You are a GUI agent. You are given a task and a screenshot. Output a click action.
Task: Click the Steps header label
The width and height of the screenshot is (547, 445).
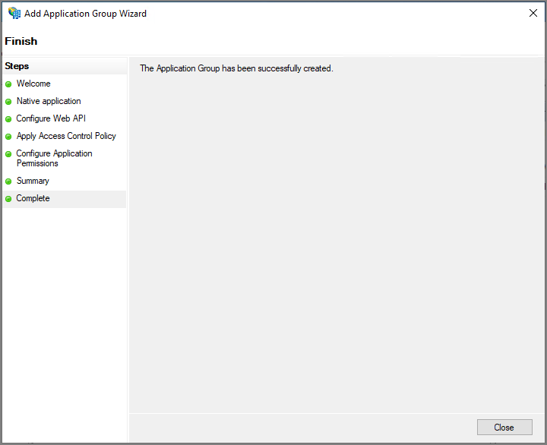[17, 66]
